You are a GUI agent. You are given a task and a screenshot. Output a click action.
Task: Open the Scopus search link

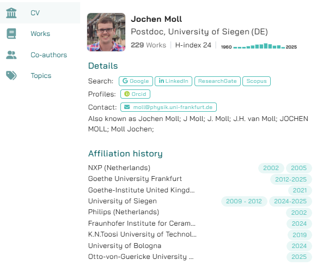[256, 81]
